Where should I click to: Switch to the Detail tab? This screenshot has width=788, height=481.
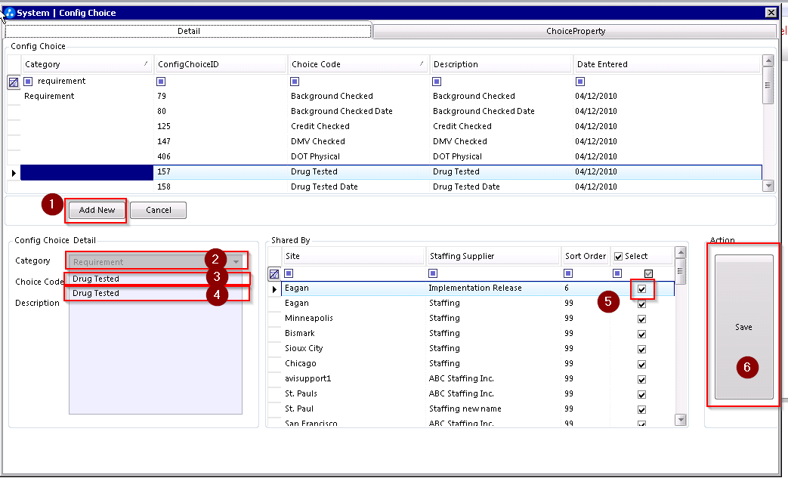[x=188, y=31]
